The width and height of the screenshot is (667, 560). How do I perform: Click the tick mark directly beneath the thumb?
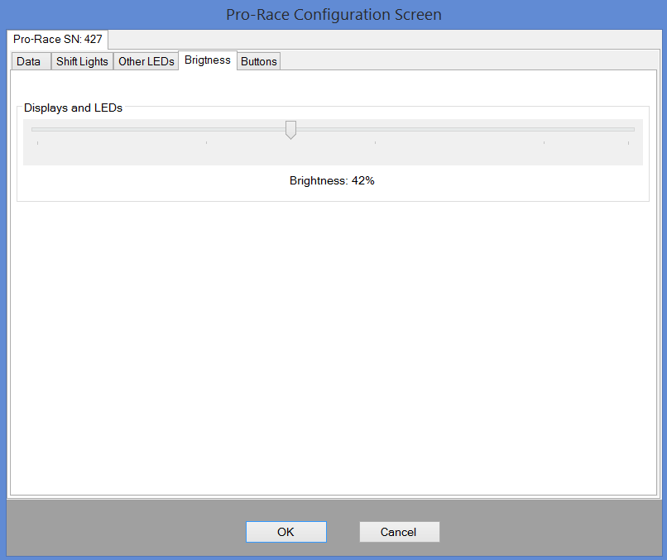coord(290,143)
